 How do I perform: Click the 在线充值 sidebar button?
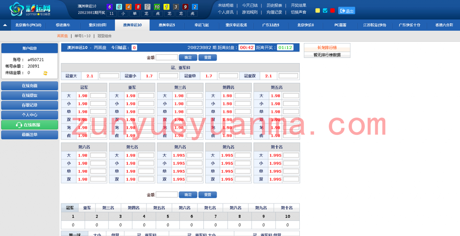29,86
